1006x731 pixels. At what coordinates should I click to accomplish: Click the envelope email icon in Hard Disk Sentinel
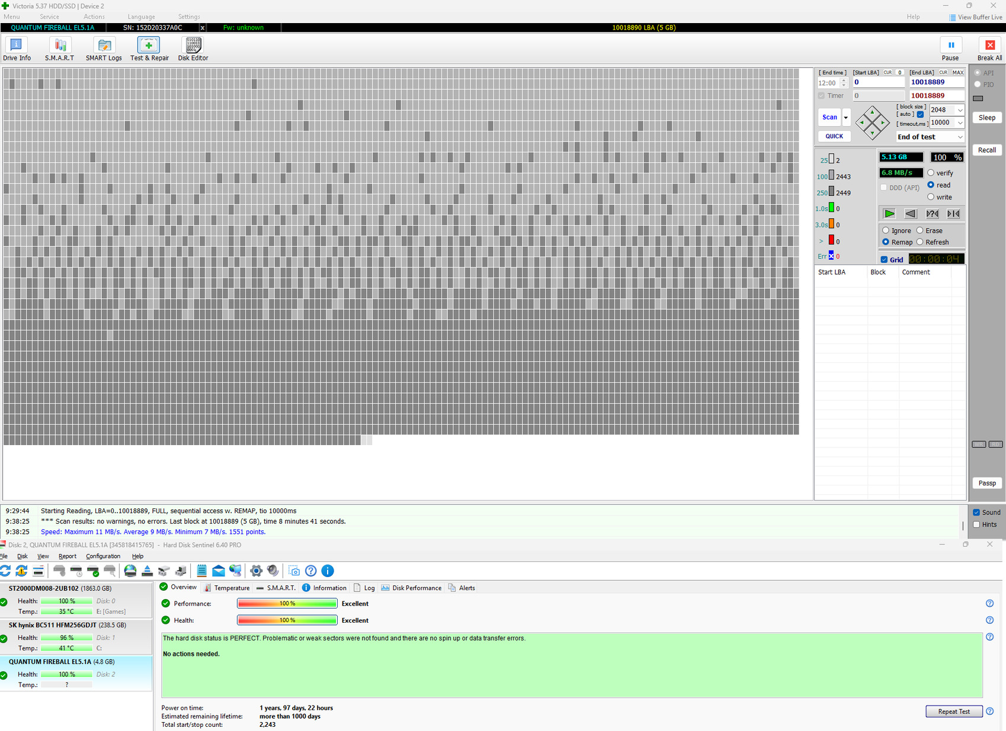tap(219, 571)
